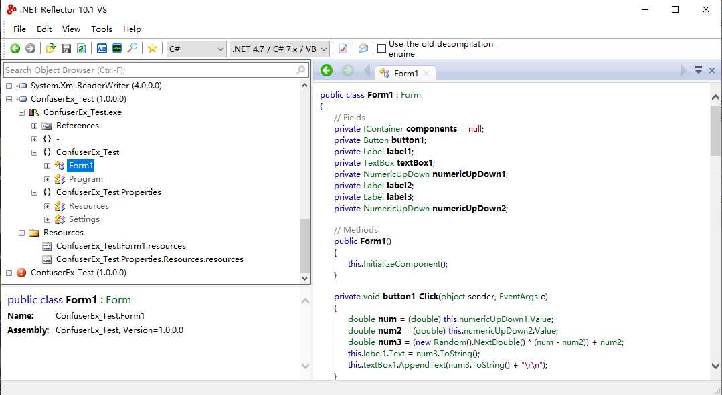The width and height of the screenshot is (722, 395).
Task: Click the scroll-tabs-right arrow above code
Action: 683,70
